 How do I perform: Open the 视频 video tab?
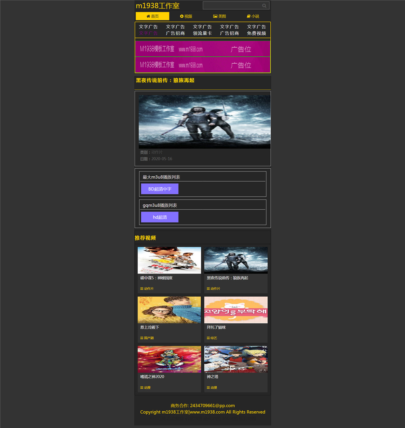[x=186, y=16]
